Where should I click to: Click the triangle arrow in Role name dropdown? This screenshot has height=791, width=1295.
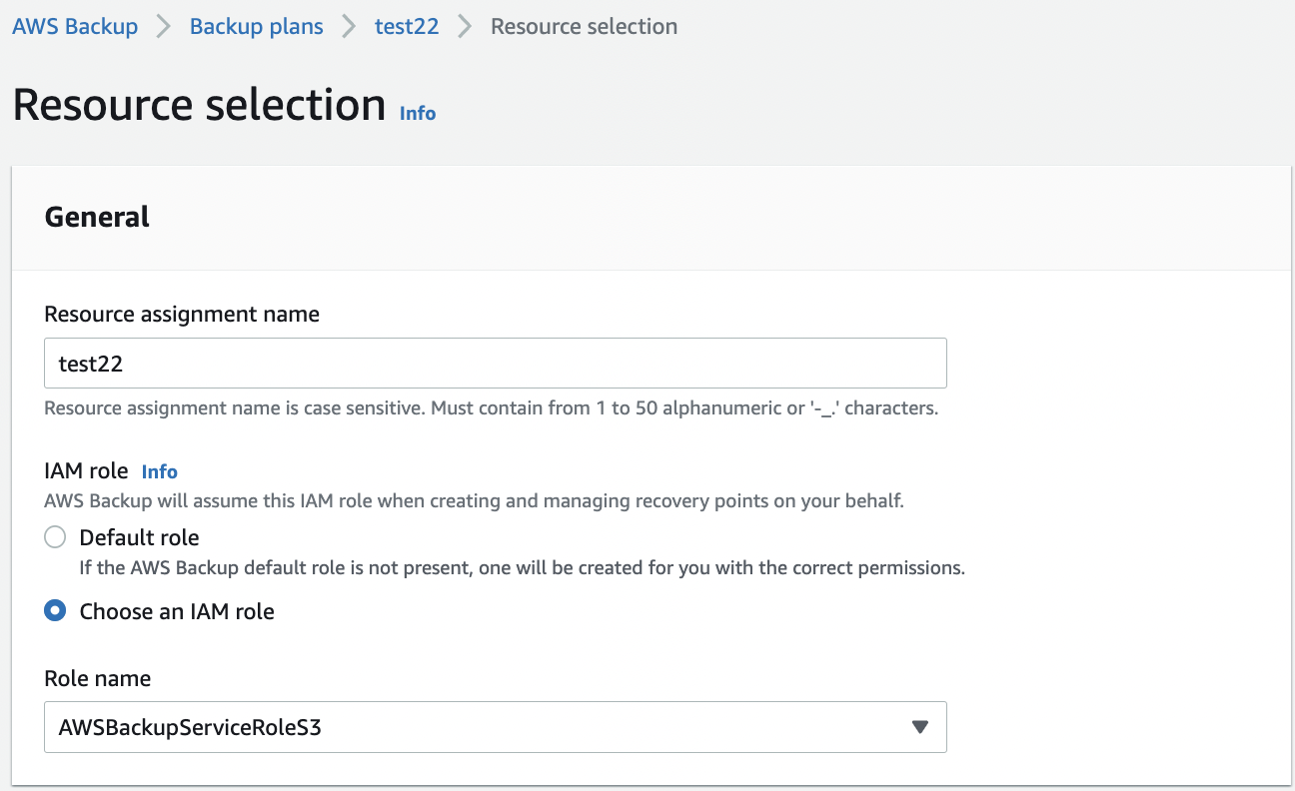coord(920,727)
